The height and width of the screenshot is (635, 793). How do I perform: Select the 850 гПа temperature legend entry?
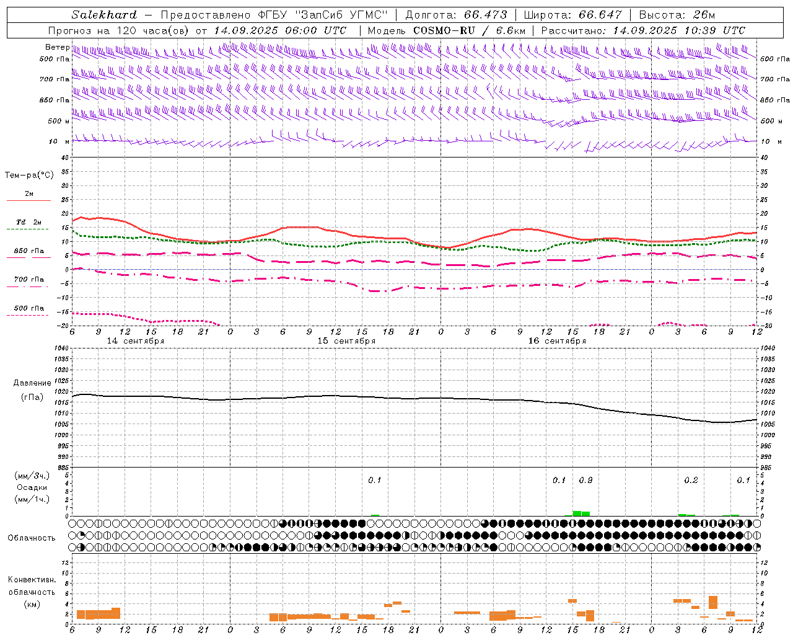(x=28, y=251)
